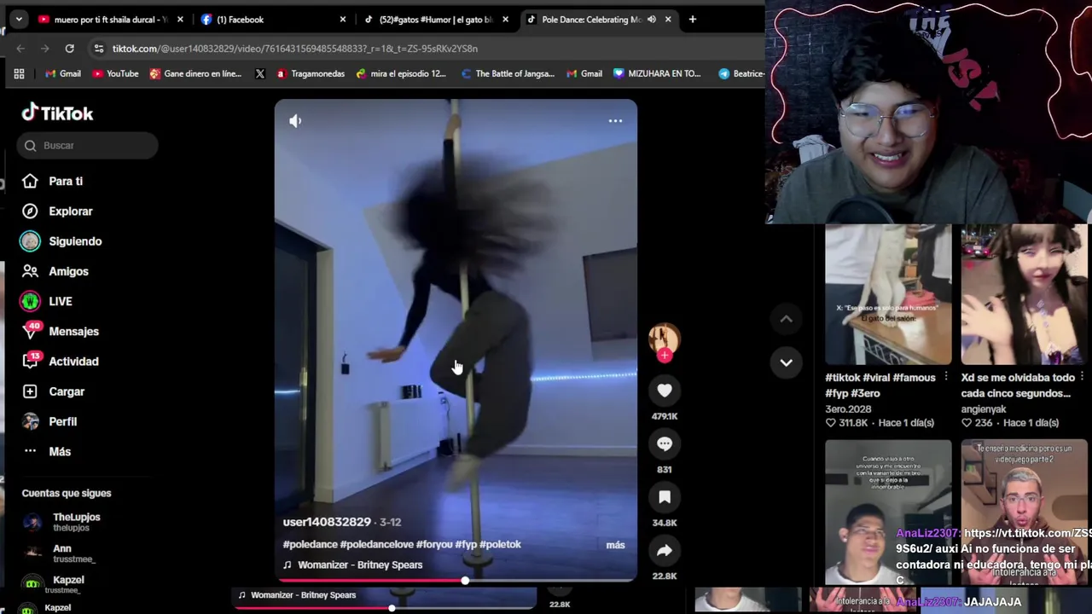1092x614 pixels.
Task: Close the Facebook tab
Action: [343, 19]
